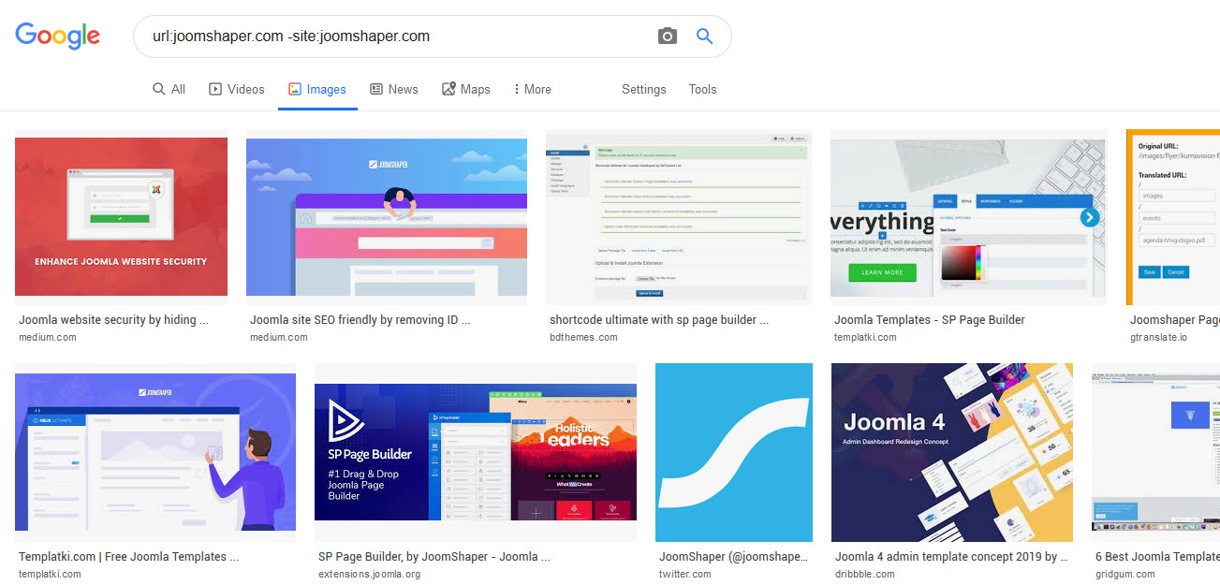
Task: Click medium.com under website security result
Action: (x=48, y=337)
